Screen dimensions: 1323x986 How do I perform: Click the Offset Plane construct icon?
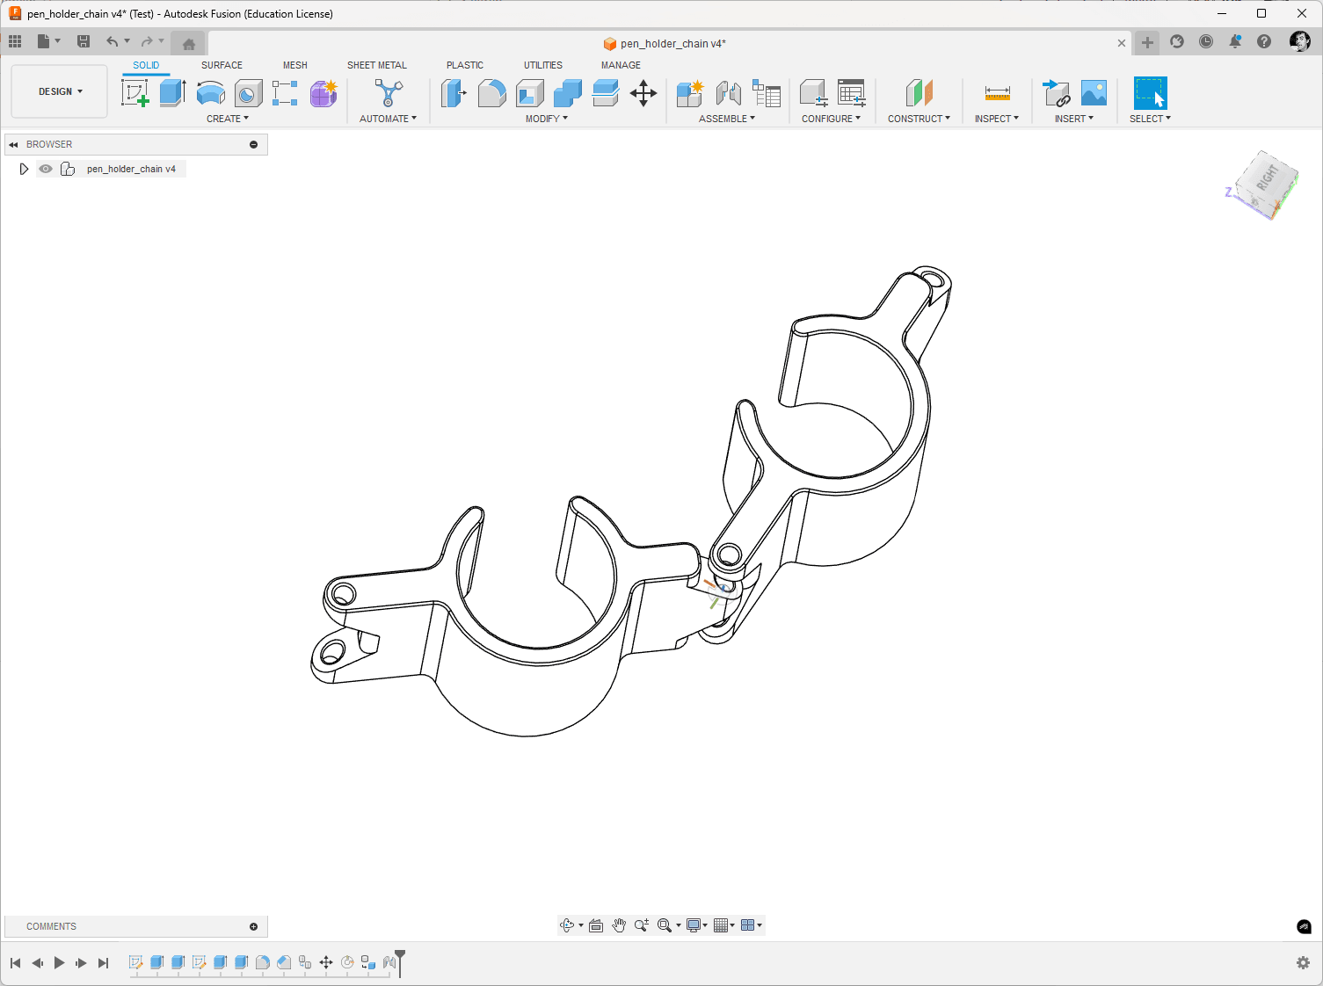click(920, 93)
